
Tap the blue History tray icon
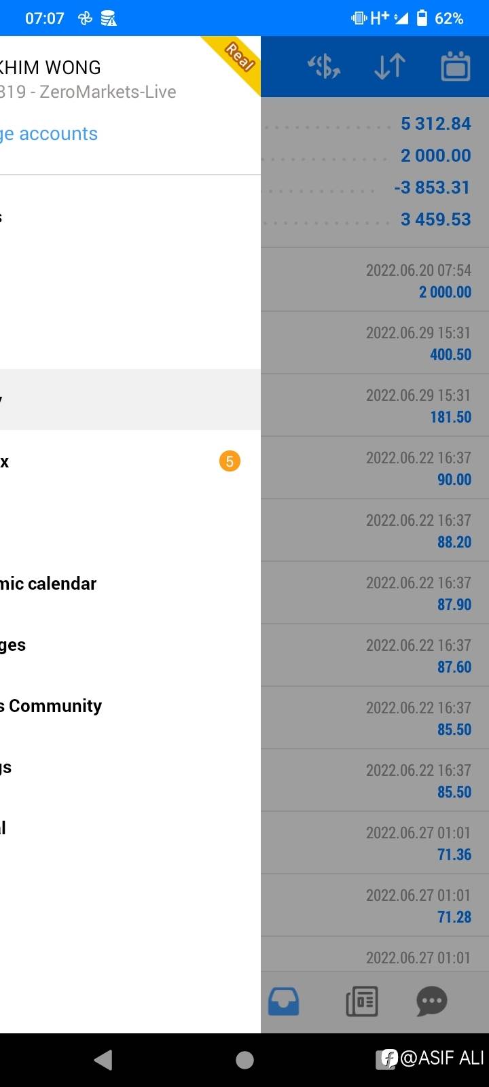click(283, 1001)
